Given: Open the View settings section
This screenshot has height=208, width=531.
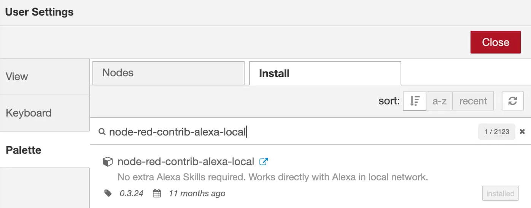Looking at the screenshot, I should (45, 76).
